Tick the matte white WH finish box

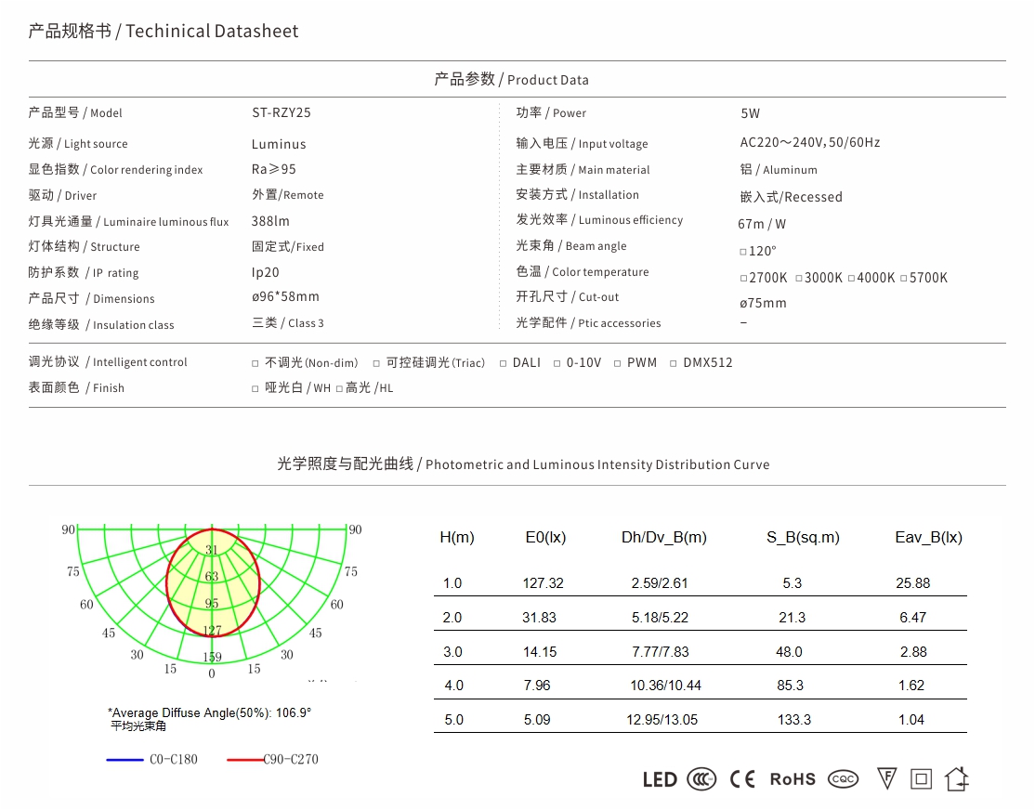(x=255, y=388)
